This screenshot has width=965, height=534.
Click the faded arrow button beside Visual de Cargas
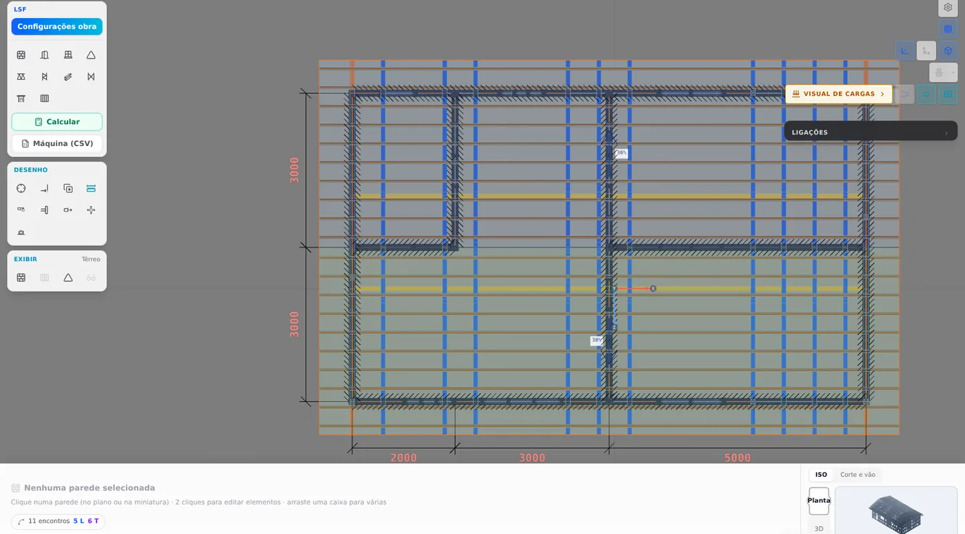tap(905, 94)
